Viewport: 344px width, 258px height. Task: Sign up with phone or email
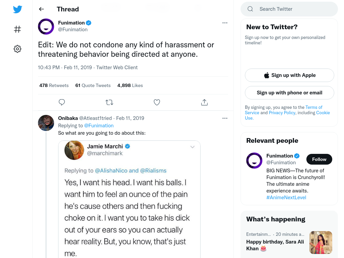(289, 93)
